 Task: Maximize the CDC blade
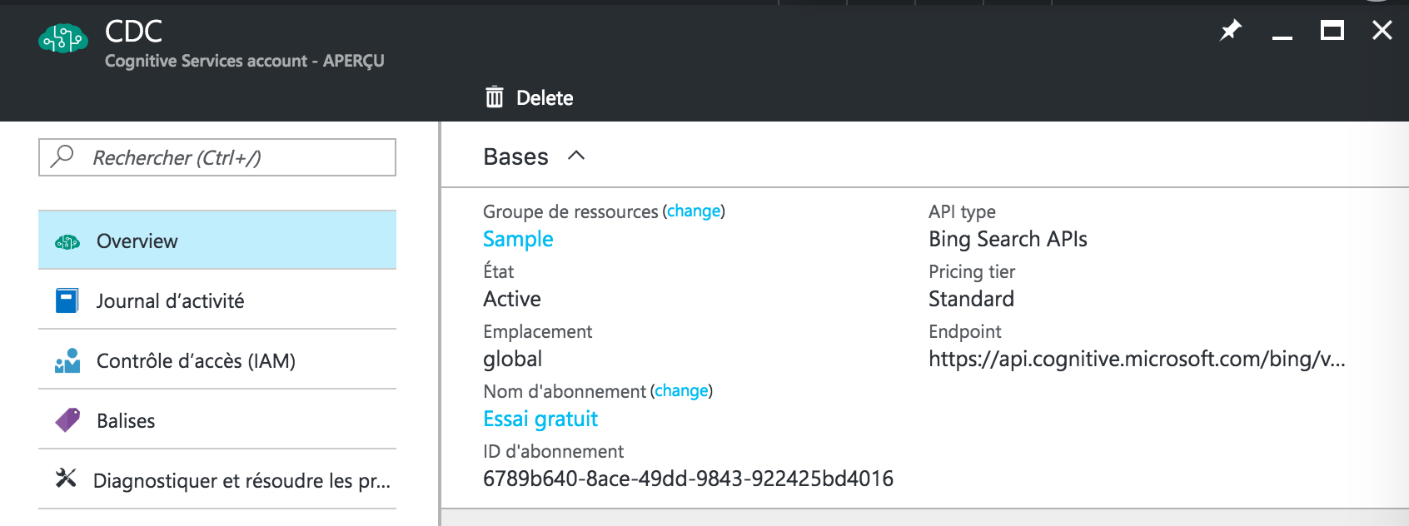tap(1332, 31)
